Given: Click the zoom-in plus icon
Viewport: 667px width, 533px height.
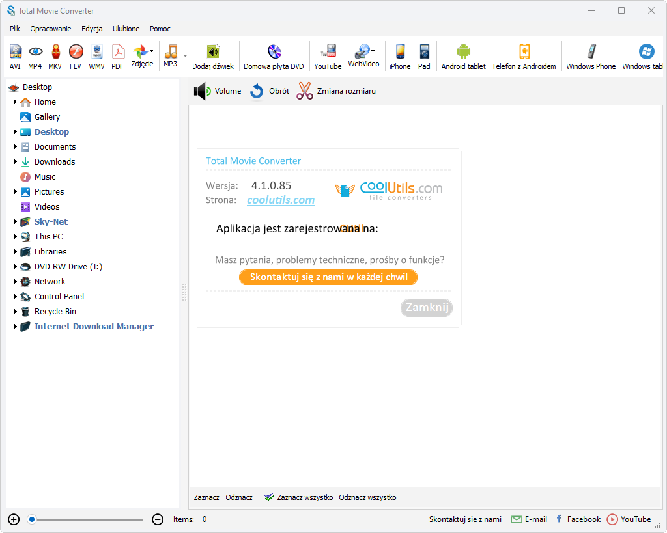Looking at the screenshot, I should (x=14, y=519).
